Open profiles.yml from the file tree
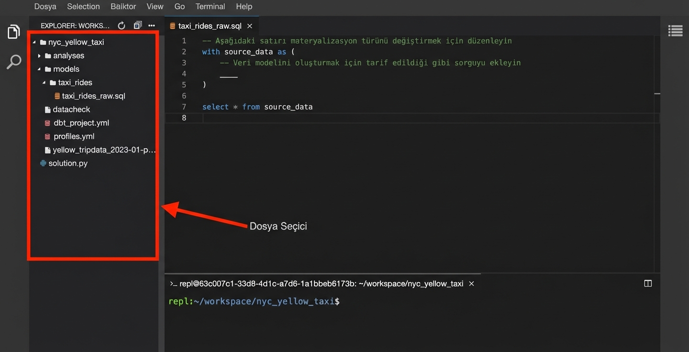The image size is (689, 352). [x=74, y=136]
